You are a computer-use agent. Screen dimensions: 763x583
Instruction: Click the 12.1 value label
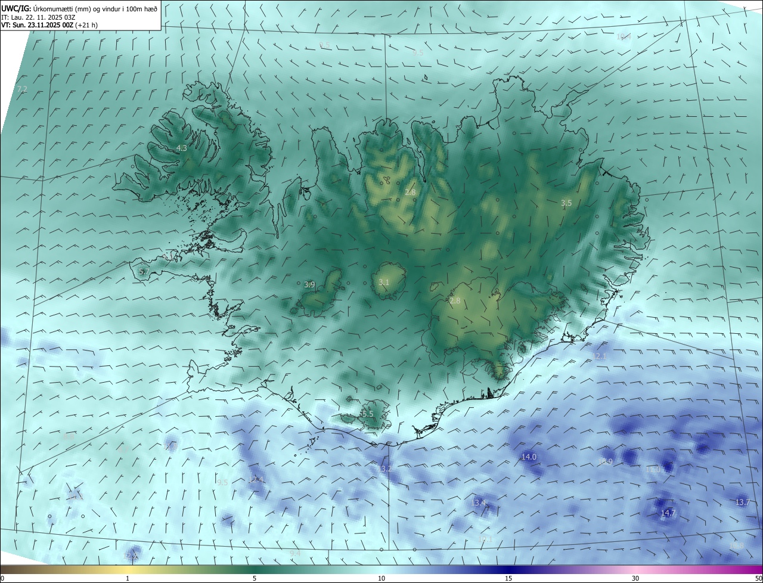coord(599,356)
